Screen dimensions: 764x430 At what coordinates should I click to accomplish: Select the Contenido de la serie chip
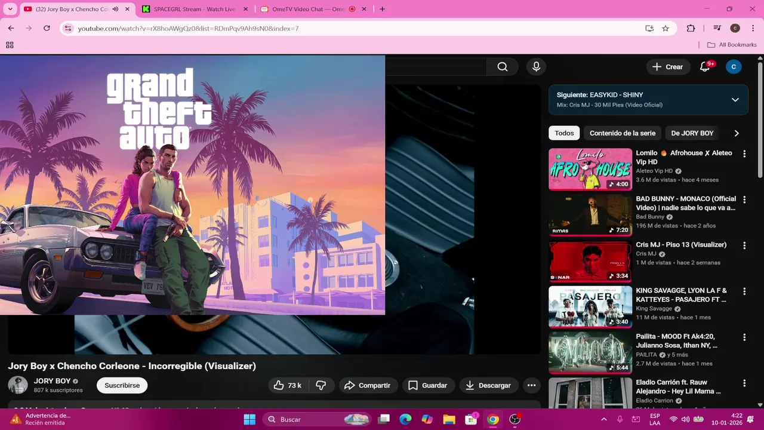click(623, 133)
